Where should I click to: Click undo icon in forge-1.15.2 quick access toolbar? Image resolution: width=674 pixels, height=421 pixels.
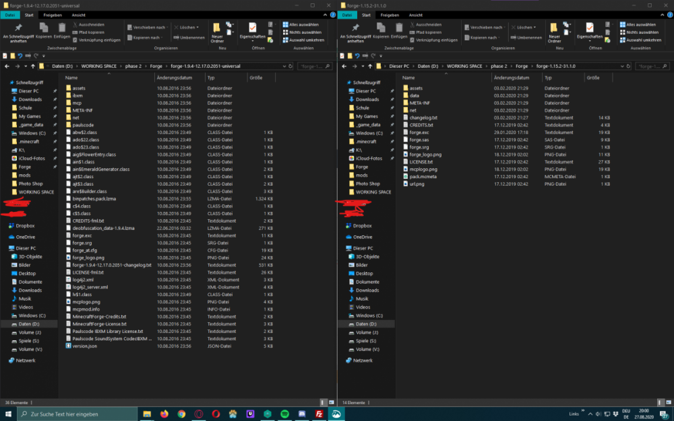click(357, 56)
